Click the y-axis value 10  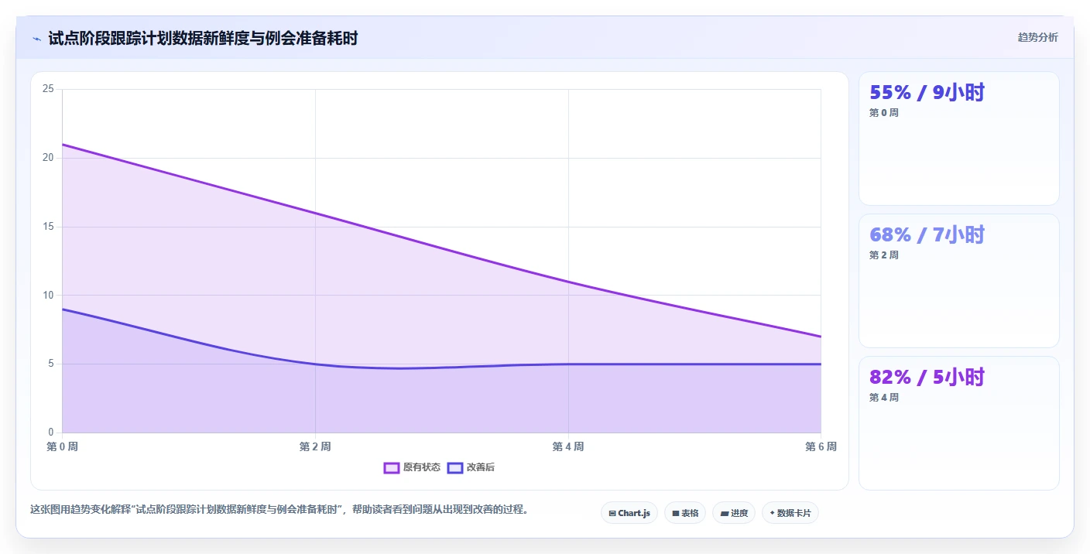48,295
